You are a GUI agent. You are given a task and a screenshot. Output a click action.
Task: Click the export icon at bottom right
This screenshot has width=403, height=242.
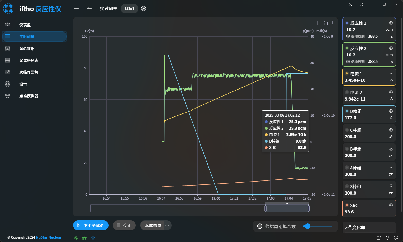379,238
